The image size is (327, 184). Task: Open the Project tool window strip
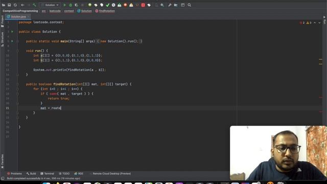coord(2,21)
